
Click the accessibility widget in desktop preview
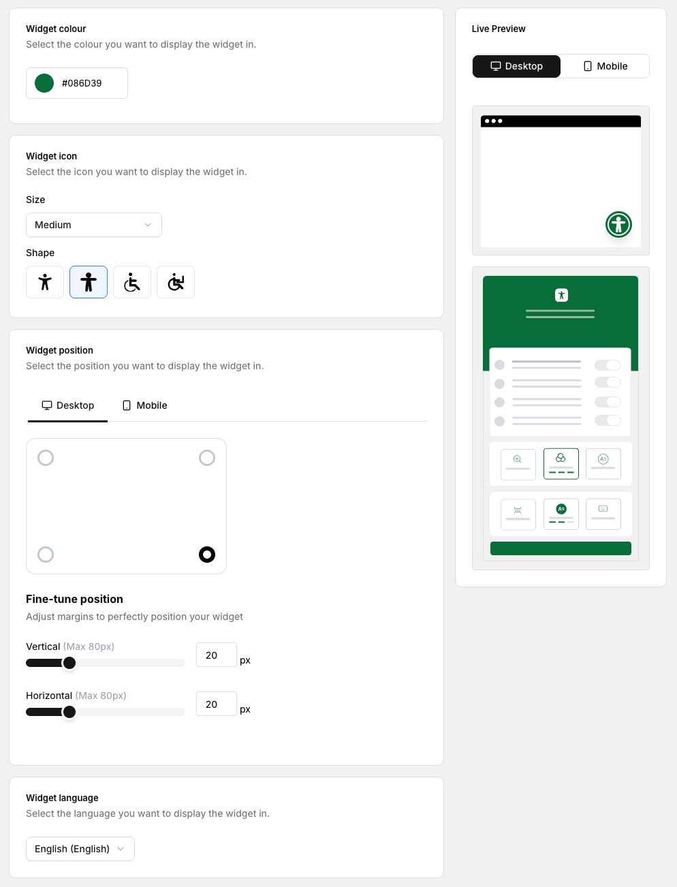618,224
